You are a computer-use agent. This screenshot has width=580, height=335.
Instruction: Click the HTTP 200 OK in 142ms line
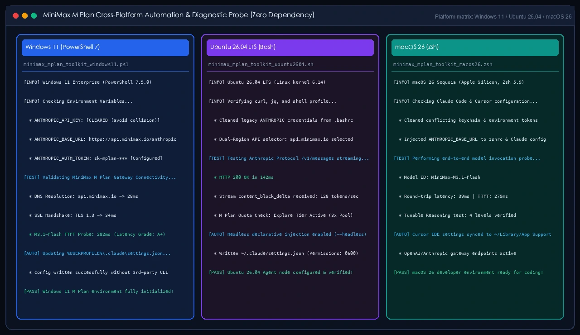(244, 177)
